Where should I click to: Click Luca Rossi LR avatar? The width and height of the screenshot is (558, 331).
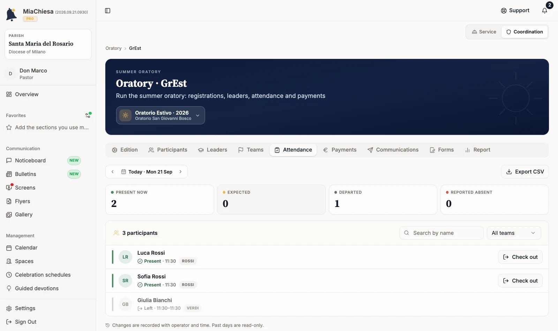[x=125, y=257]
